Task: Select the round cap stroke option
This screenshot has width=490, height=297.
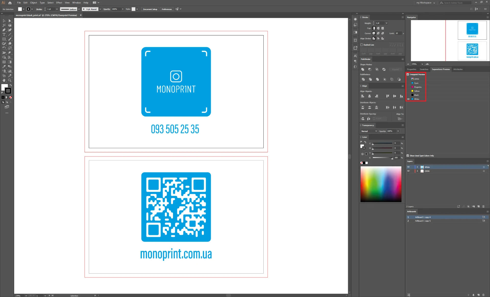Action: point(378,28)
